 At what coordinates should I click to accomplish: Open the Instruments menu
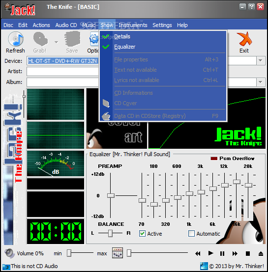[133, 25]
